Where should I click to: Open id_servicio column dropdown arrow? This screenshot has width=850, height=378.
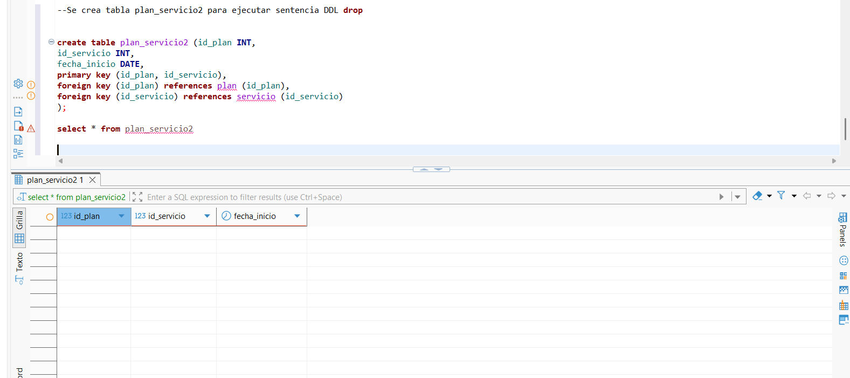tap(207, 216)
